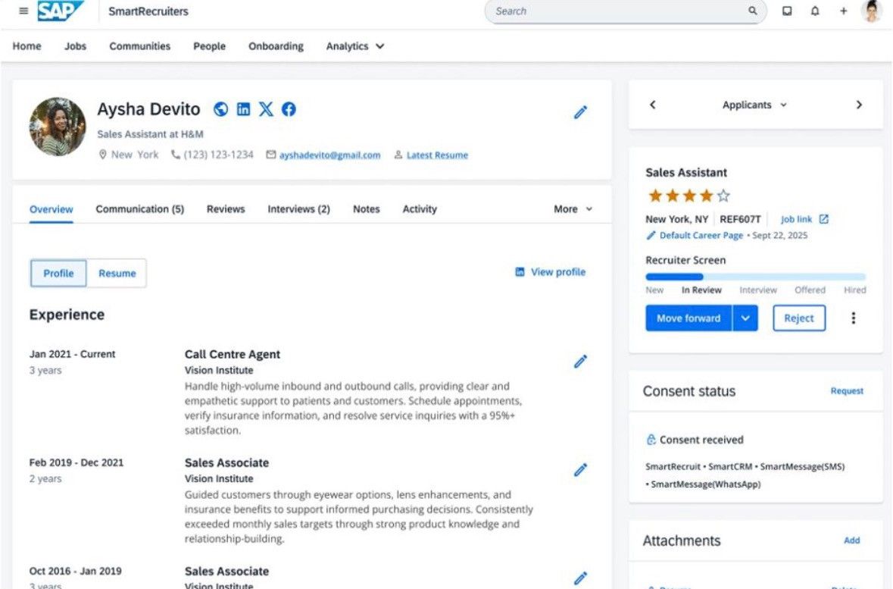Image resolution: width=893 pixels, height=589 pixels.
Task: Click the Interview stage label
Action: [x=758, y=290]
